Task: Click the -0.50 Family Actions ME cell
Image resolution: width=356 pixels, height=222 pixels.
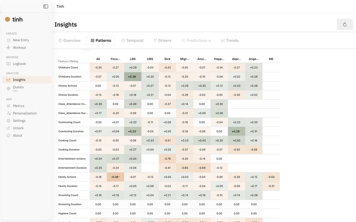Action: pos(271,177)
